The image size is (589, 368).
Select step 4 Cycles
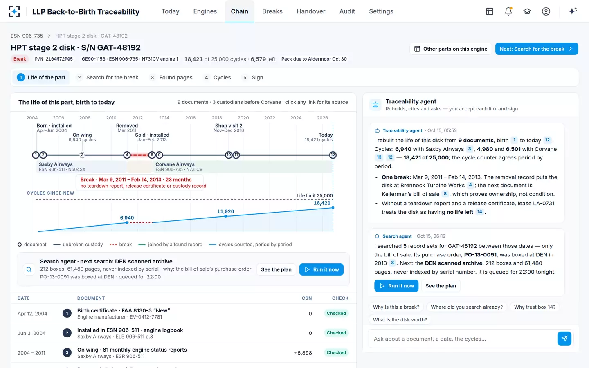click(x=218, y=77)
